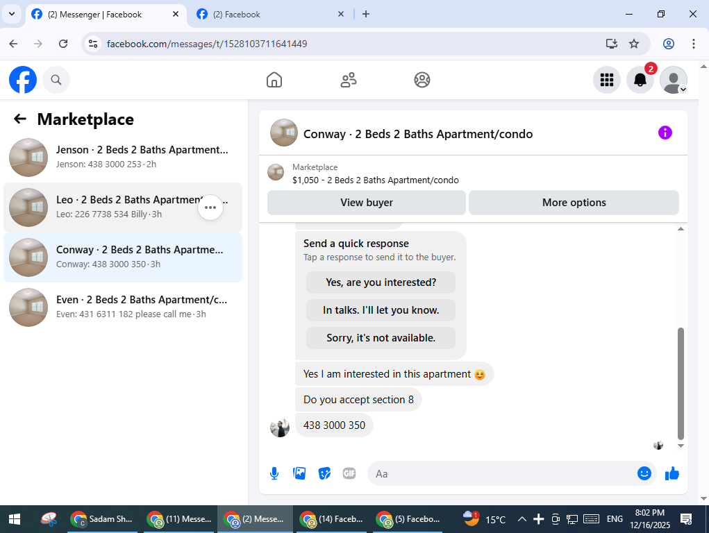The image size is (709, 533).
Task: Switch to the (2) Facebook tab
Action: click(270, 15)
